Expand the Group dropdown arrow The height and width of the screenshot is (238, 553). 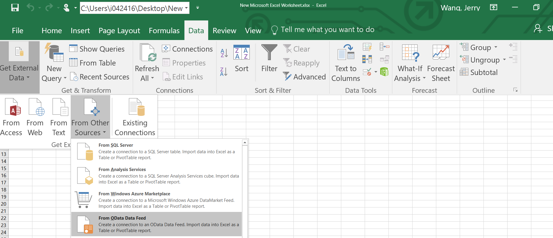pyautogui.click(x=496, y=47)
